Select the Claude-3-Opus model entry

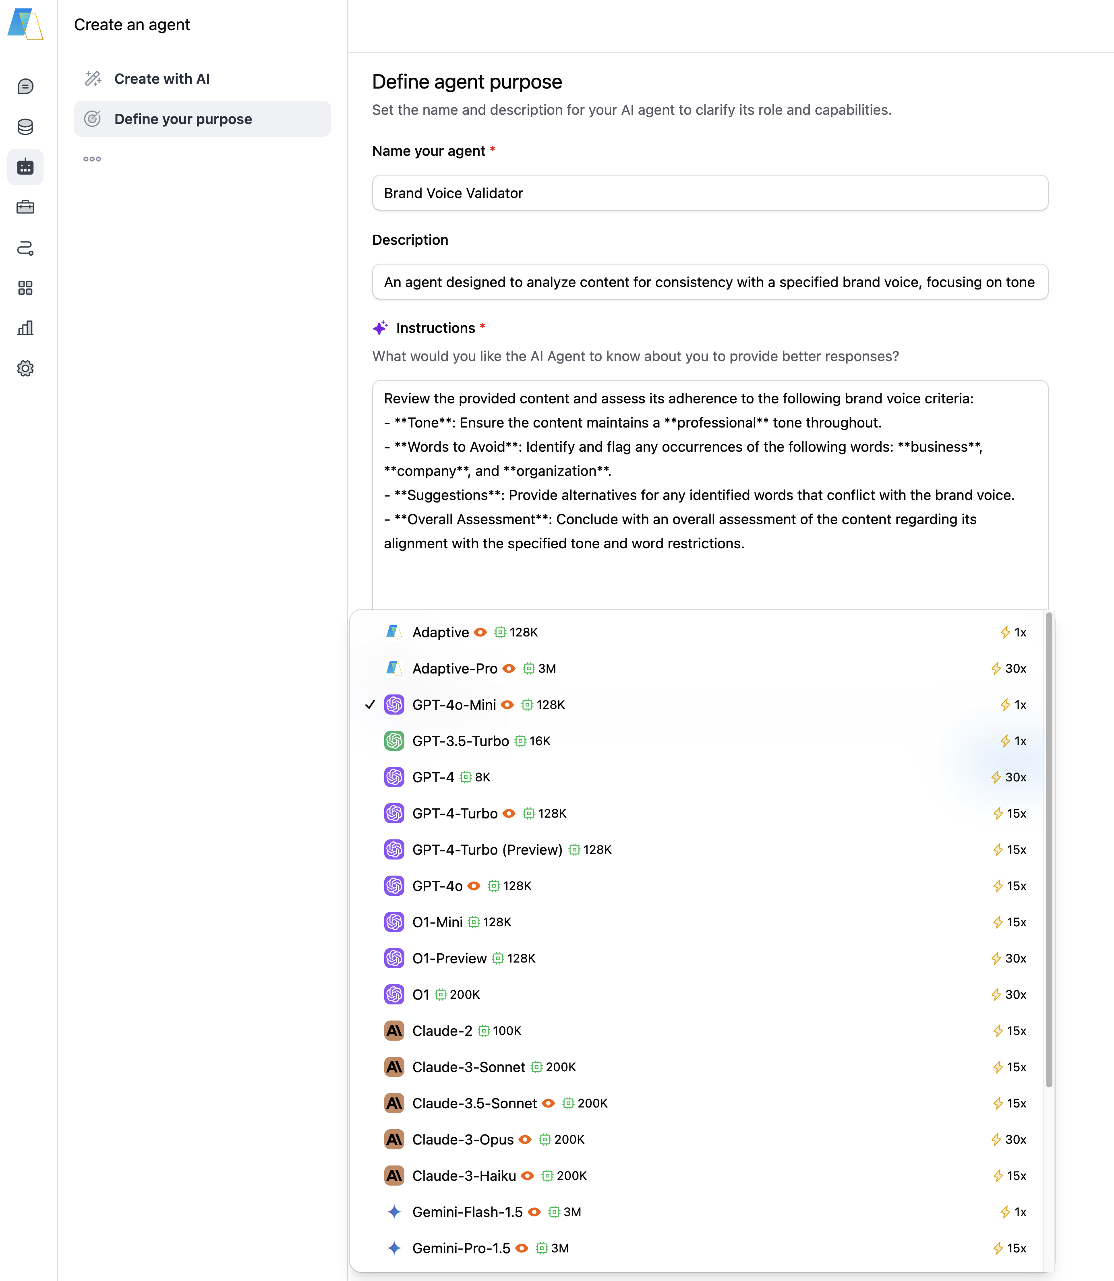[462, 1140]
